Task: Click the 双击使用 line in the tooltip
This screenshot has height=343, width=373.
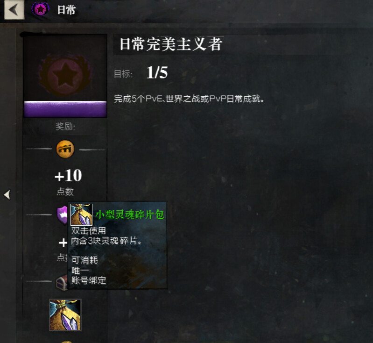Action: tap(89, 230)
